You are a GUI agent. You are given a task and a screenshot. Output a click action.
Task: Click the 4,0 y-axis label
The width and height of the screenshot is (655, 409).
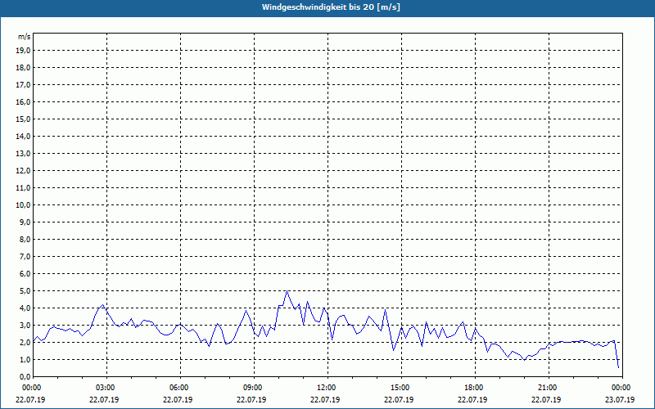25,308
